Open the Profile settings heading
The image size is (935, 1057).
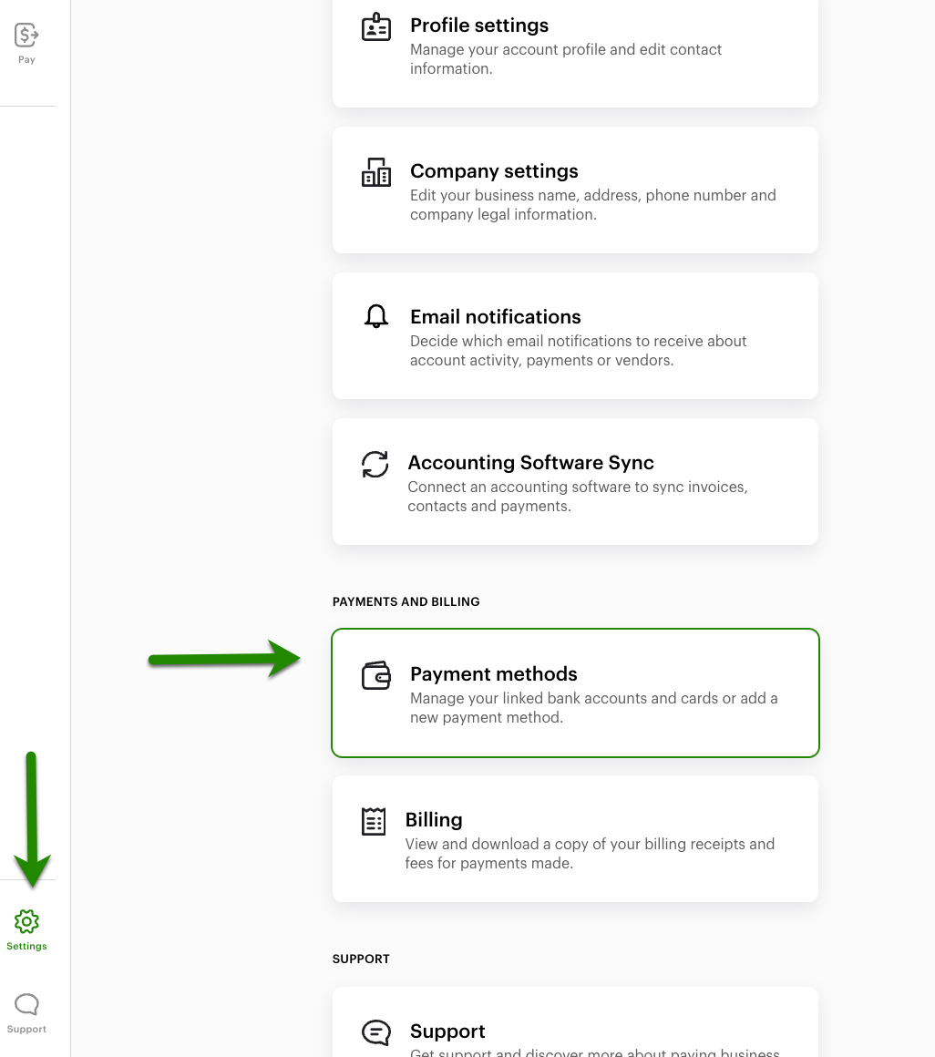coord(479,26)
